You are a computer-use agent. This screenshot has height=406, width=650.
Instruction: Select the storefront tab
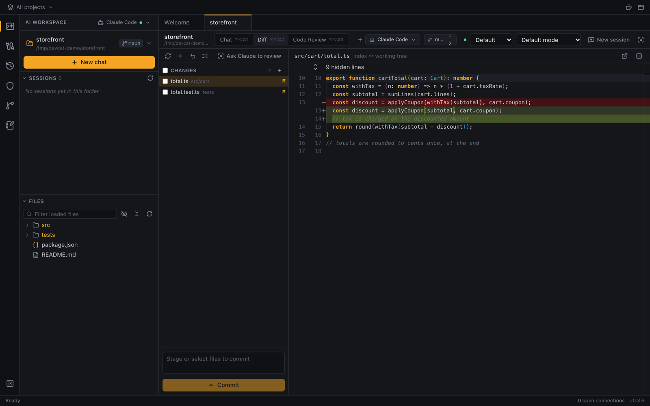(227, 23)
